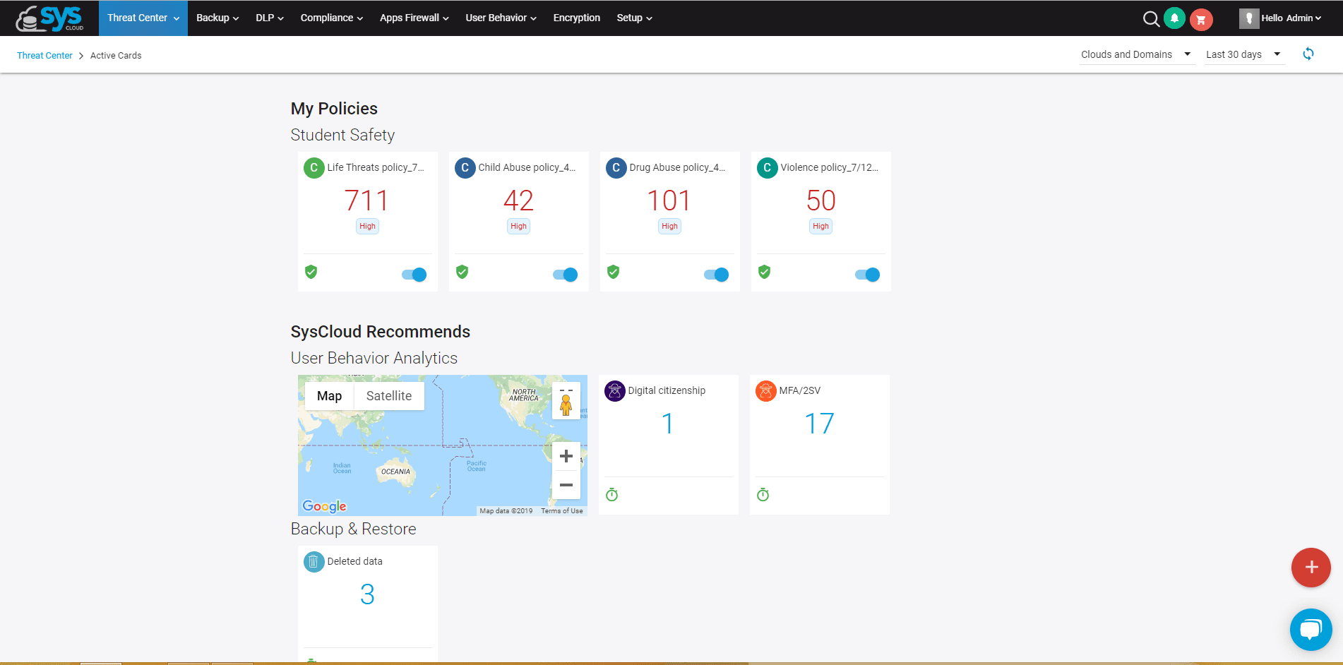
Task: Open the notifications bell icon
Action: [x=1174, y=18]
